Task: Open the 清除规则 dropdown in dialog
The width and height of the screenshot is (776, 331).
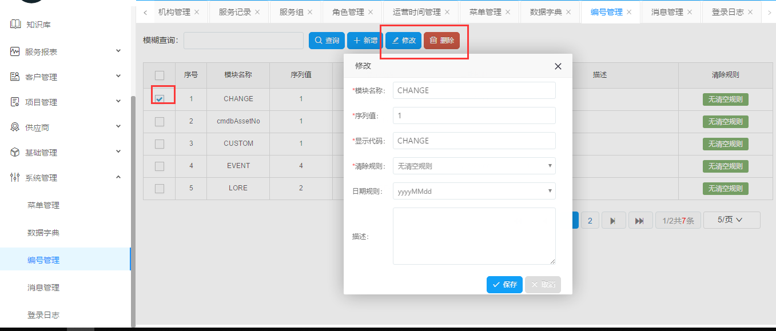Action: tap(474, 166)
